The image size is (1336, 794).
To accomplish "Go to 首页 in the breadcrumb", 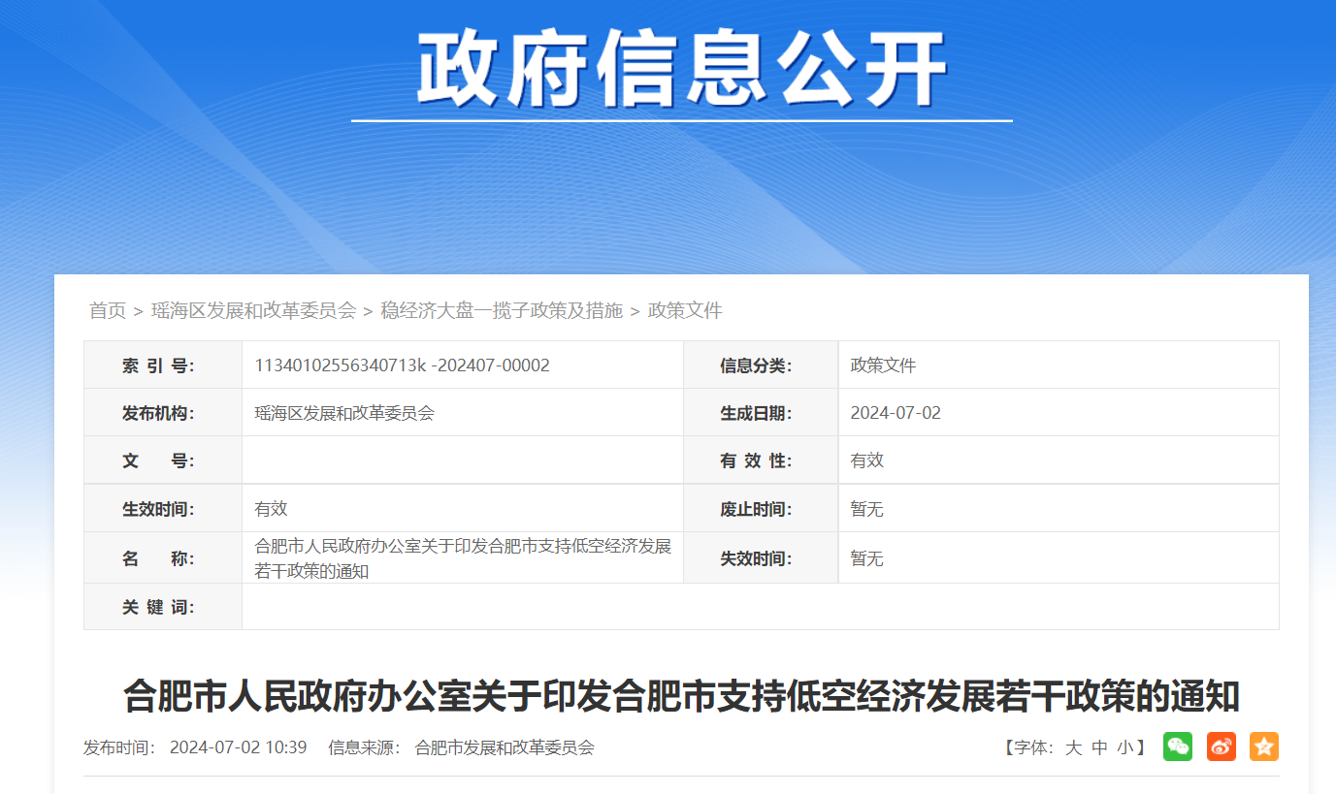I will [108, 310].
